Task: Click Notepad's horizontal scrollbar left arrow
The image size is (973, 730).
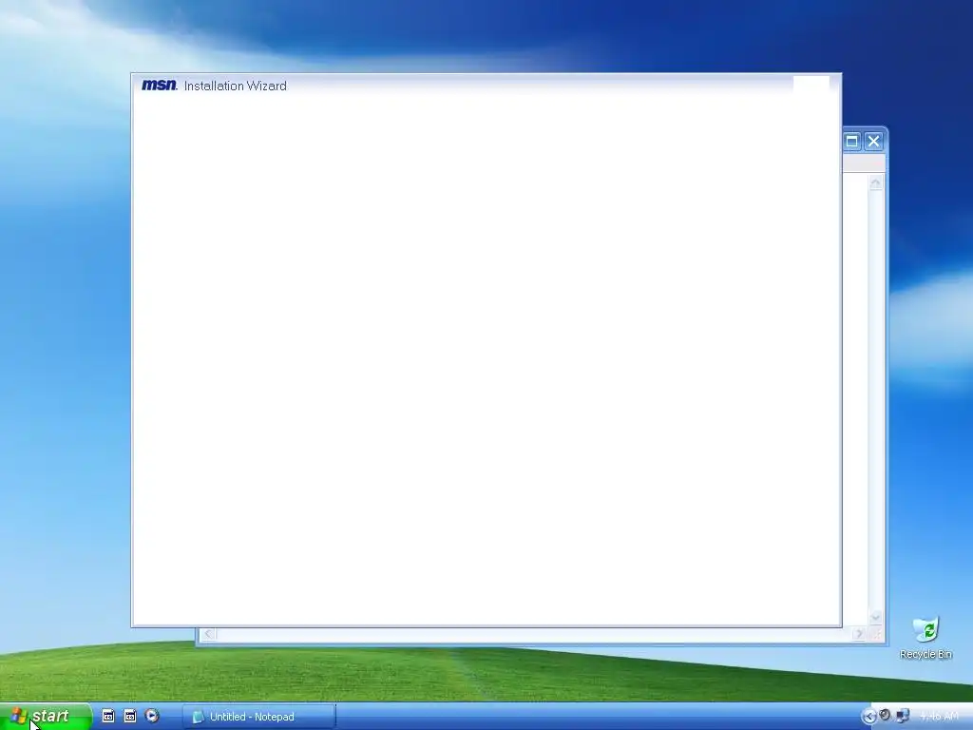Action: coord(208,634)
